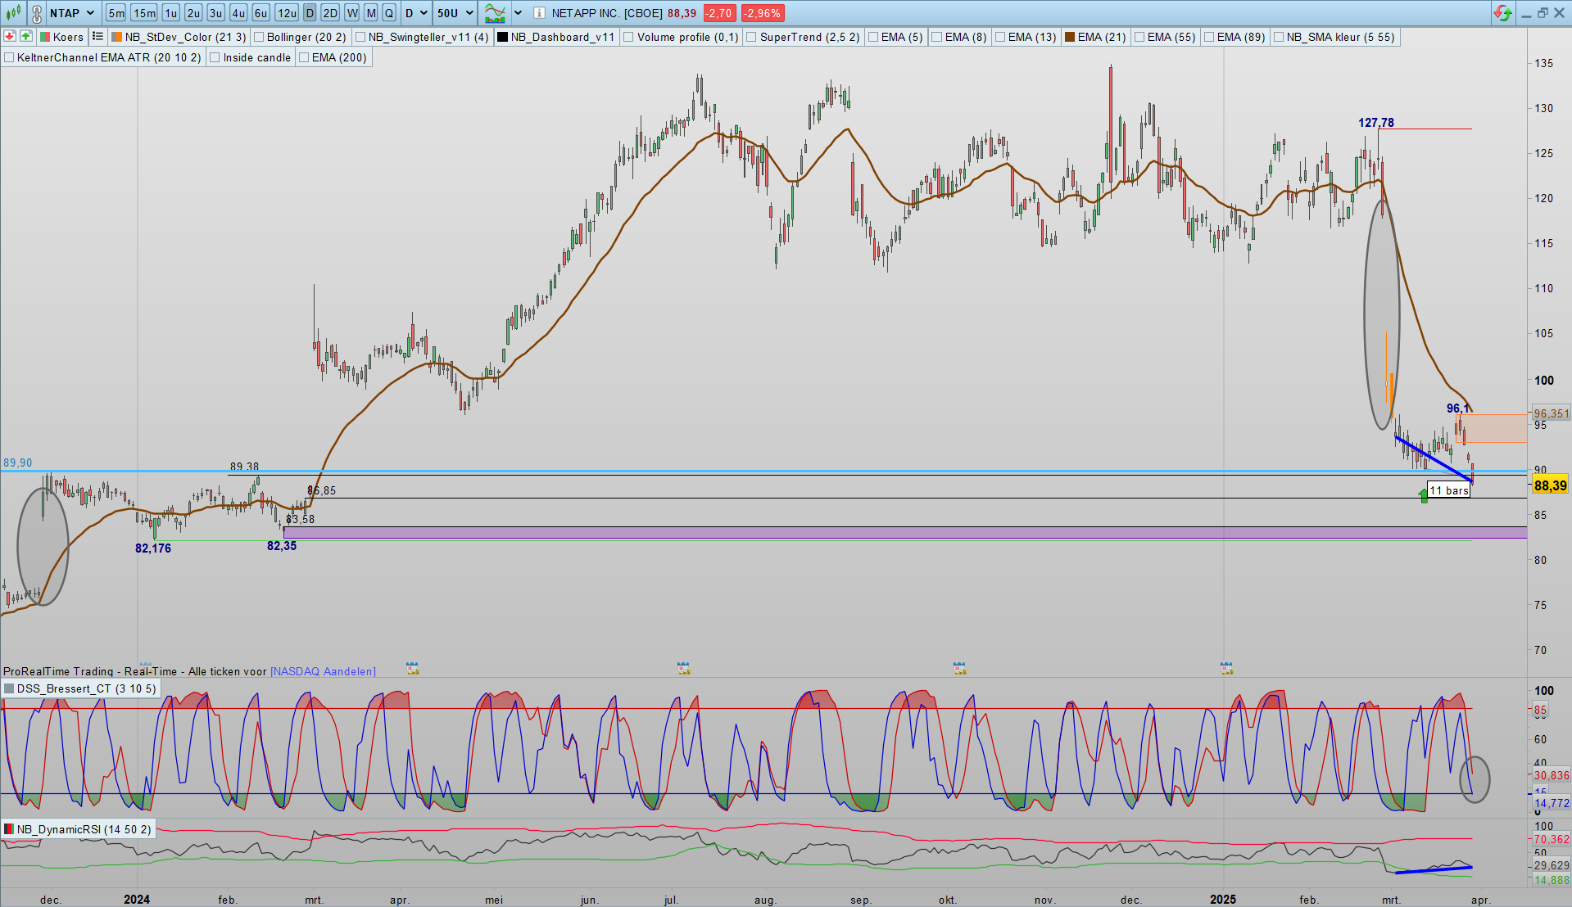Click the calendar event icon near January 2025

pos(1227,669)
